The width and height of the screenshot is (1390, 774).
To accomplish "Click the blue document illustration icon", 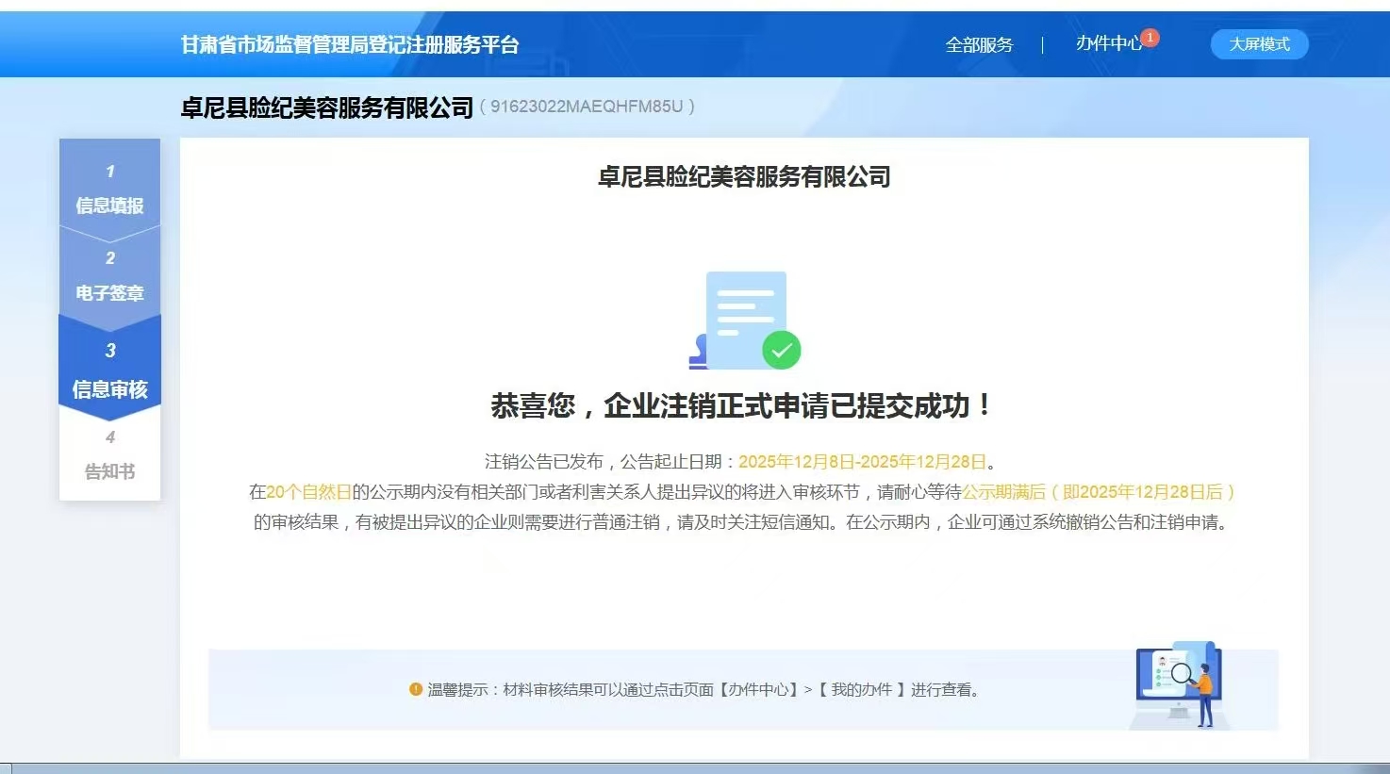I will click(745, 316).
